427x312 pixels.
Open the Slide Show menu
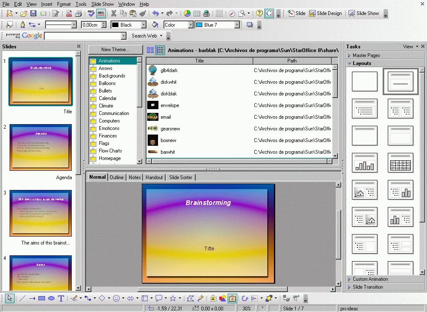pos(103,4)
